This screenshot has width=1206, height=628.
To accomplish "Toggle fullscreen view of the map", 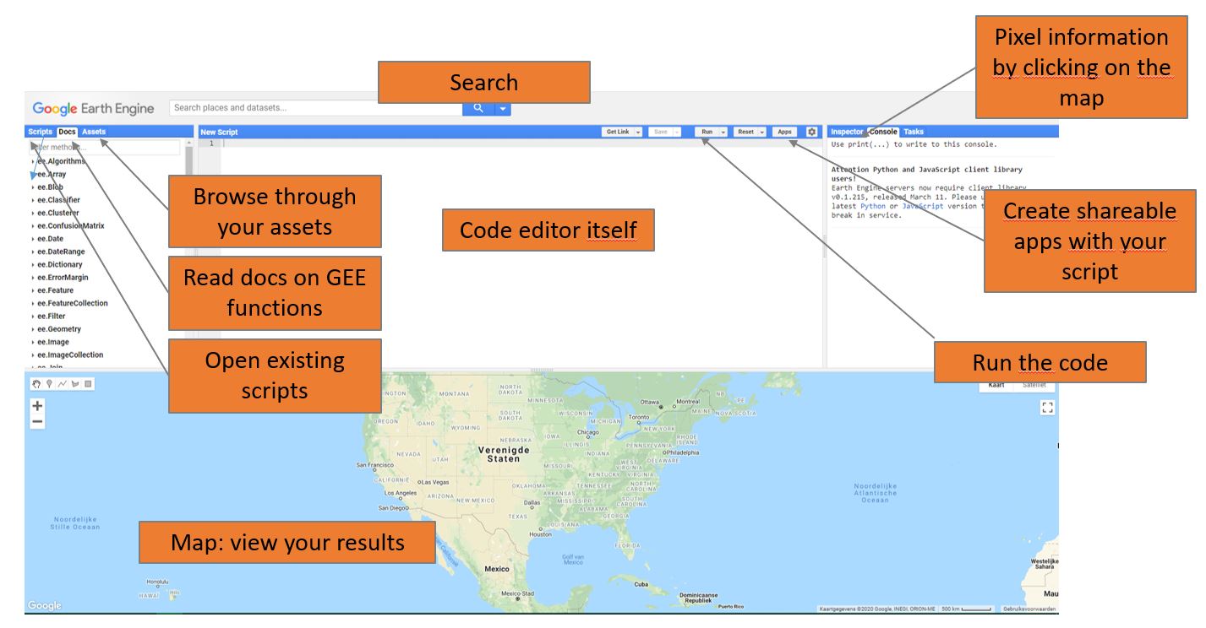I will (x=1048, y=408).
